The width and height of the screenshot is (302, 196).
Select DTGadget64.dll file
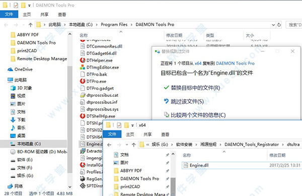[102, 53]
